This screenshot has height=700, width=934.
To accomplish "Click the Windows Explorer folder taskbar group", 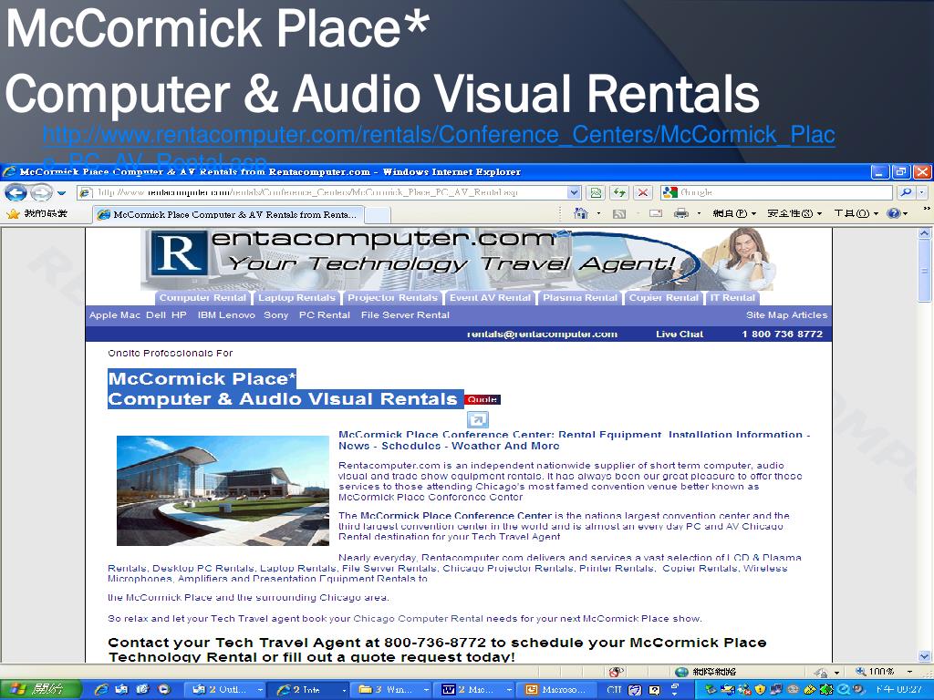I will (x=392, y=689).
